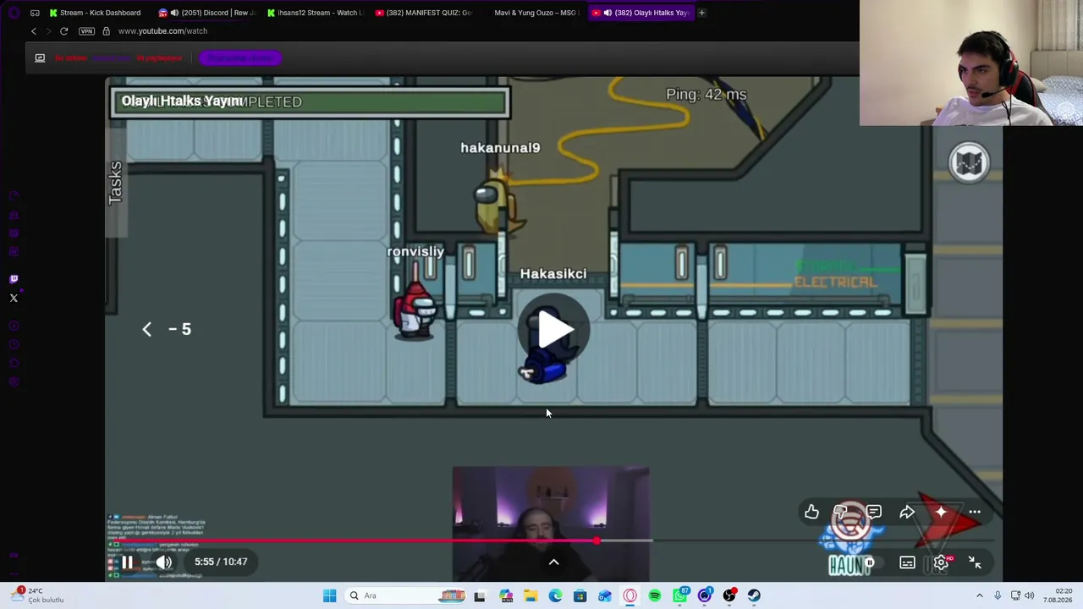The width and height of the screenshot is (1083, 609).
Task: Go back to the previous page
Action: pyautogui.click(x=34, y=31)
